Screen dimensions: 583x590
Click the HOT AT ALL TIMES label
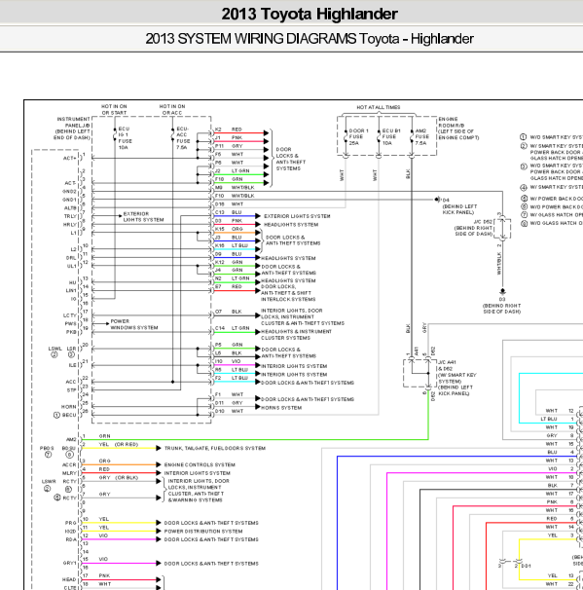click(x=379, y=107)
